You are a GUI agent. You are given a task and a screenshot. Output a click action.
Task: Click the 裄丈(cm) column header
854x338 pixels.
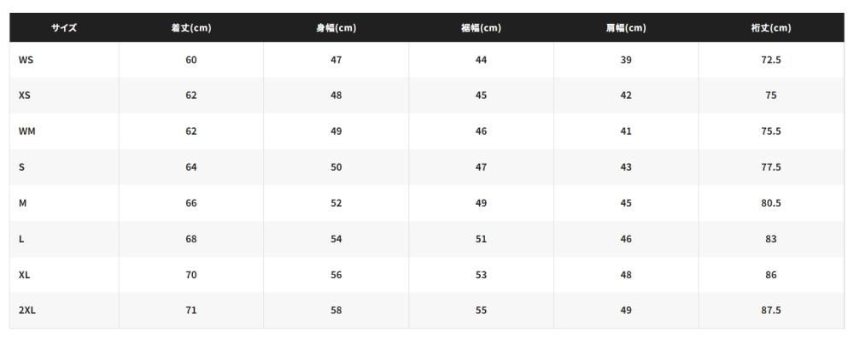coord(771,28)
